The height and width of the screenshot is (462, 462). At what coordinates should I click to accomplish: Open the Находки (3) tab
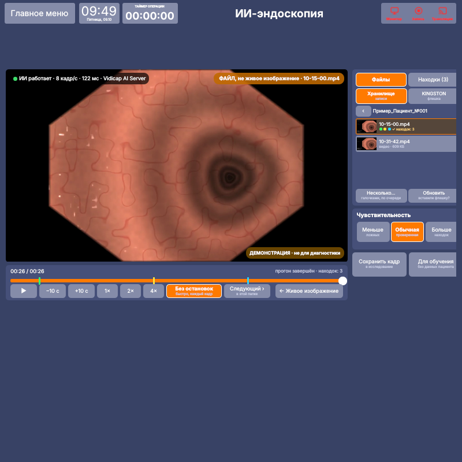(433, 80)
